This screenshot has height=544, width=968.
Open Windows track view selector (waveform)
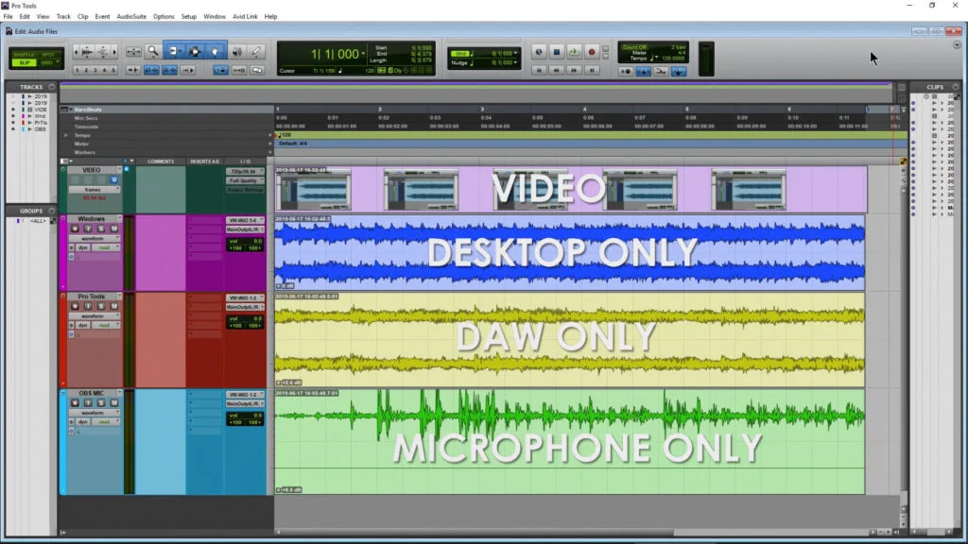click(95, 238)
